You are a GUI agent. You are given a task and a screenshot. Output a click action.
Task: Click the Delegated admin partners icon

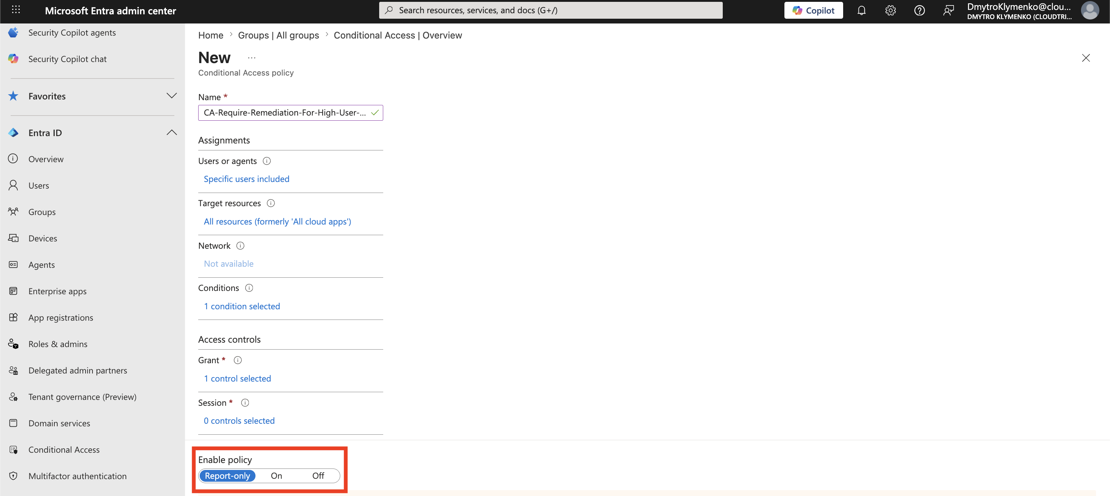click(x=13, y=370)
